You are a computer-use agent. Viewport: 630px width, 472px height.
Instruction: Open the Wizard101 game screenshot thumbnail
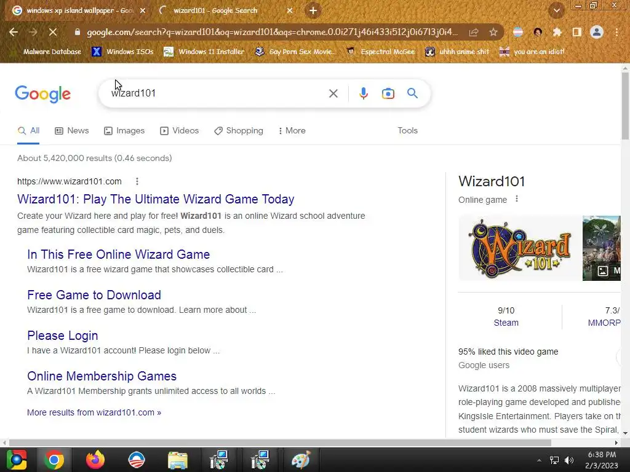coord(602,248)
